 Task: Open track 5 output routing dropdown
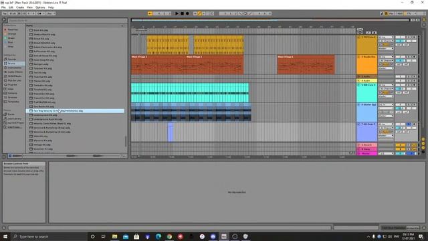click(386, 96)
